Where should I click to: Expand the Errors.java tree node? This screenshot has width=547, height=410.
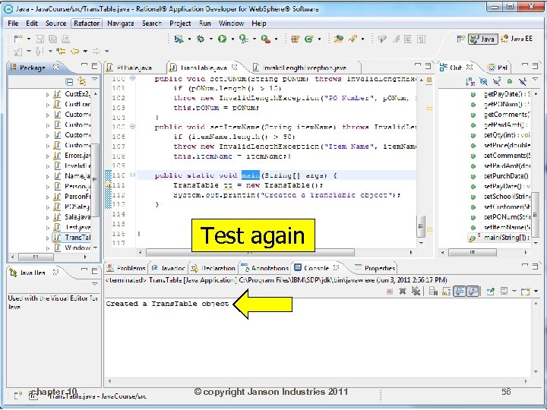click(x=47, y=156)
